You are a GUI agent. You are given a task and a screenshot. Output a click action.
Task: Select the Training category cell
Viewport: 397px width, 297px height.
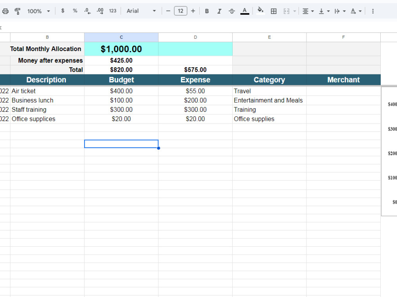[x=270, y=110]
